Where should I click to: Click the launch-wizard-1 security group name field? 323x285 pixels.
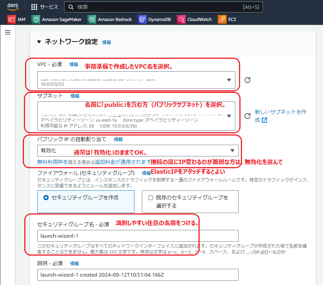[138, 236]
